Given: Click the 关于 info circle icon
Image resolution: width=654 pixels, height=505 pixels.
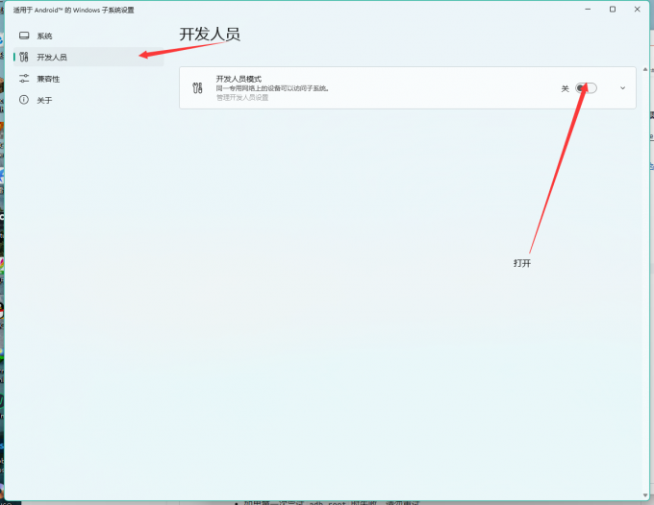Looking at the screenshot, I should [x=24, y=100].
